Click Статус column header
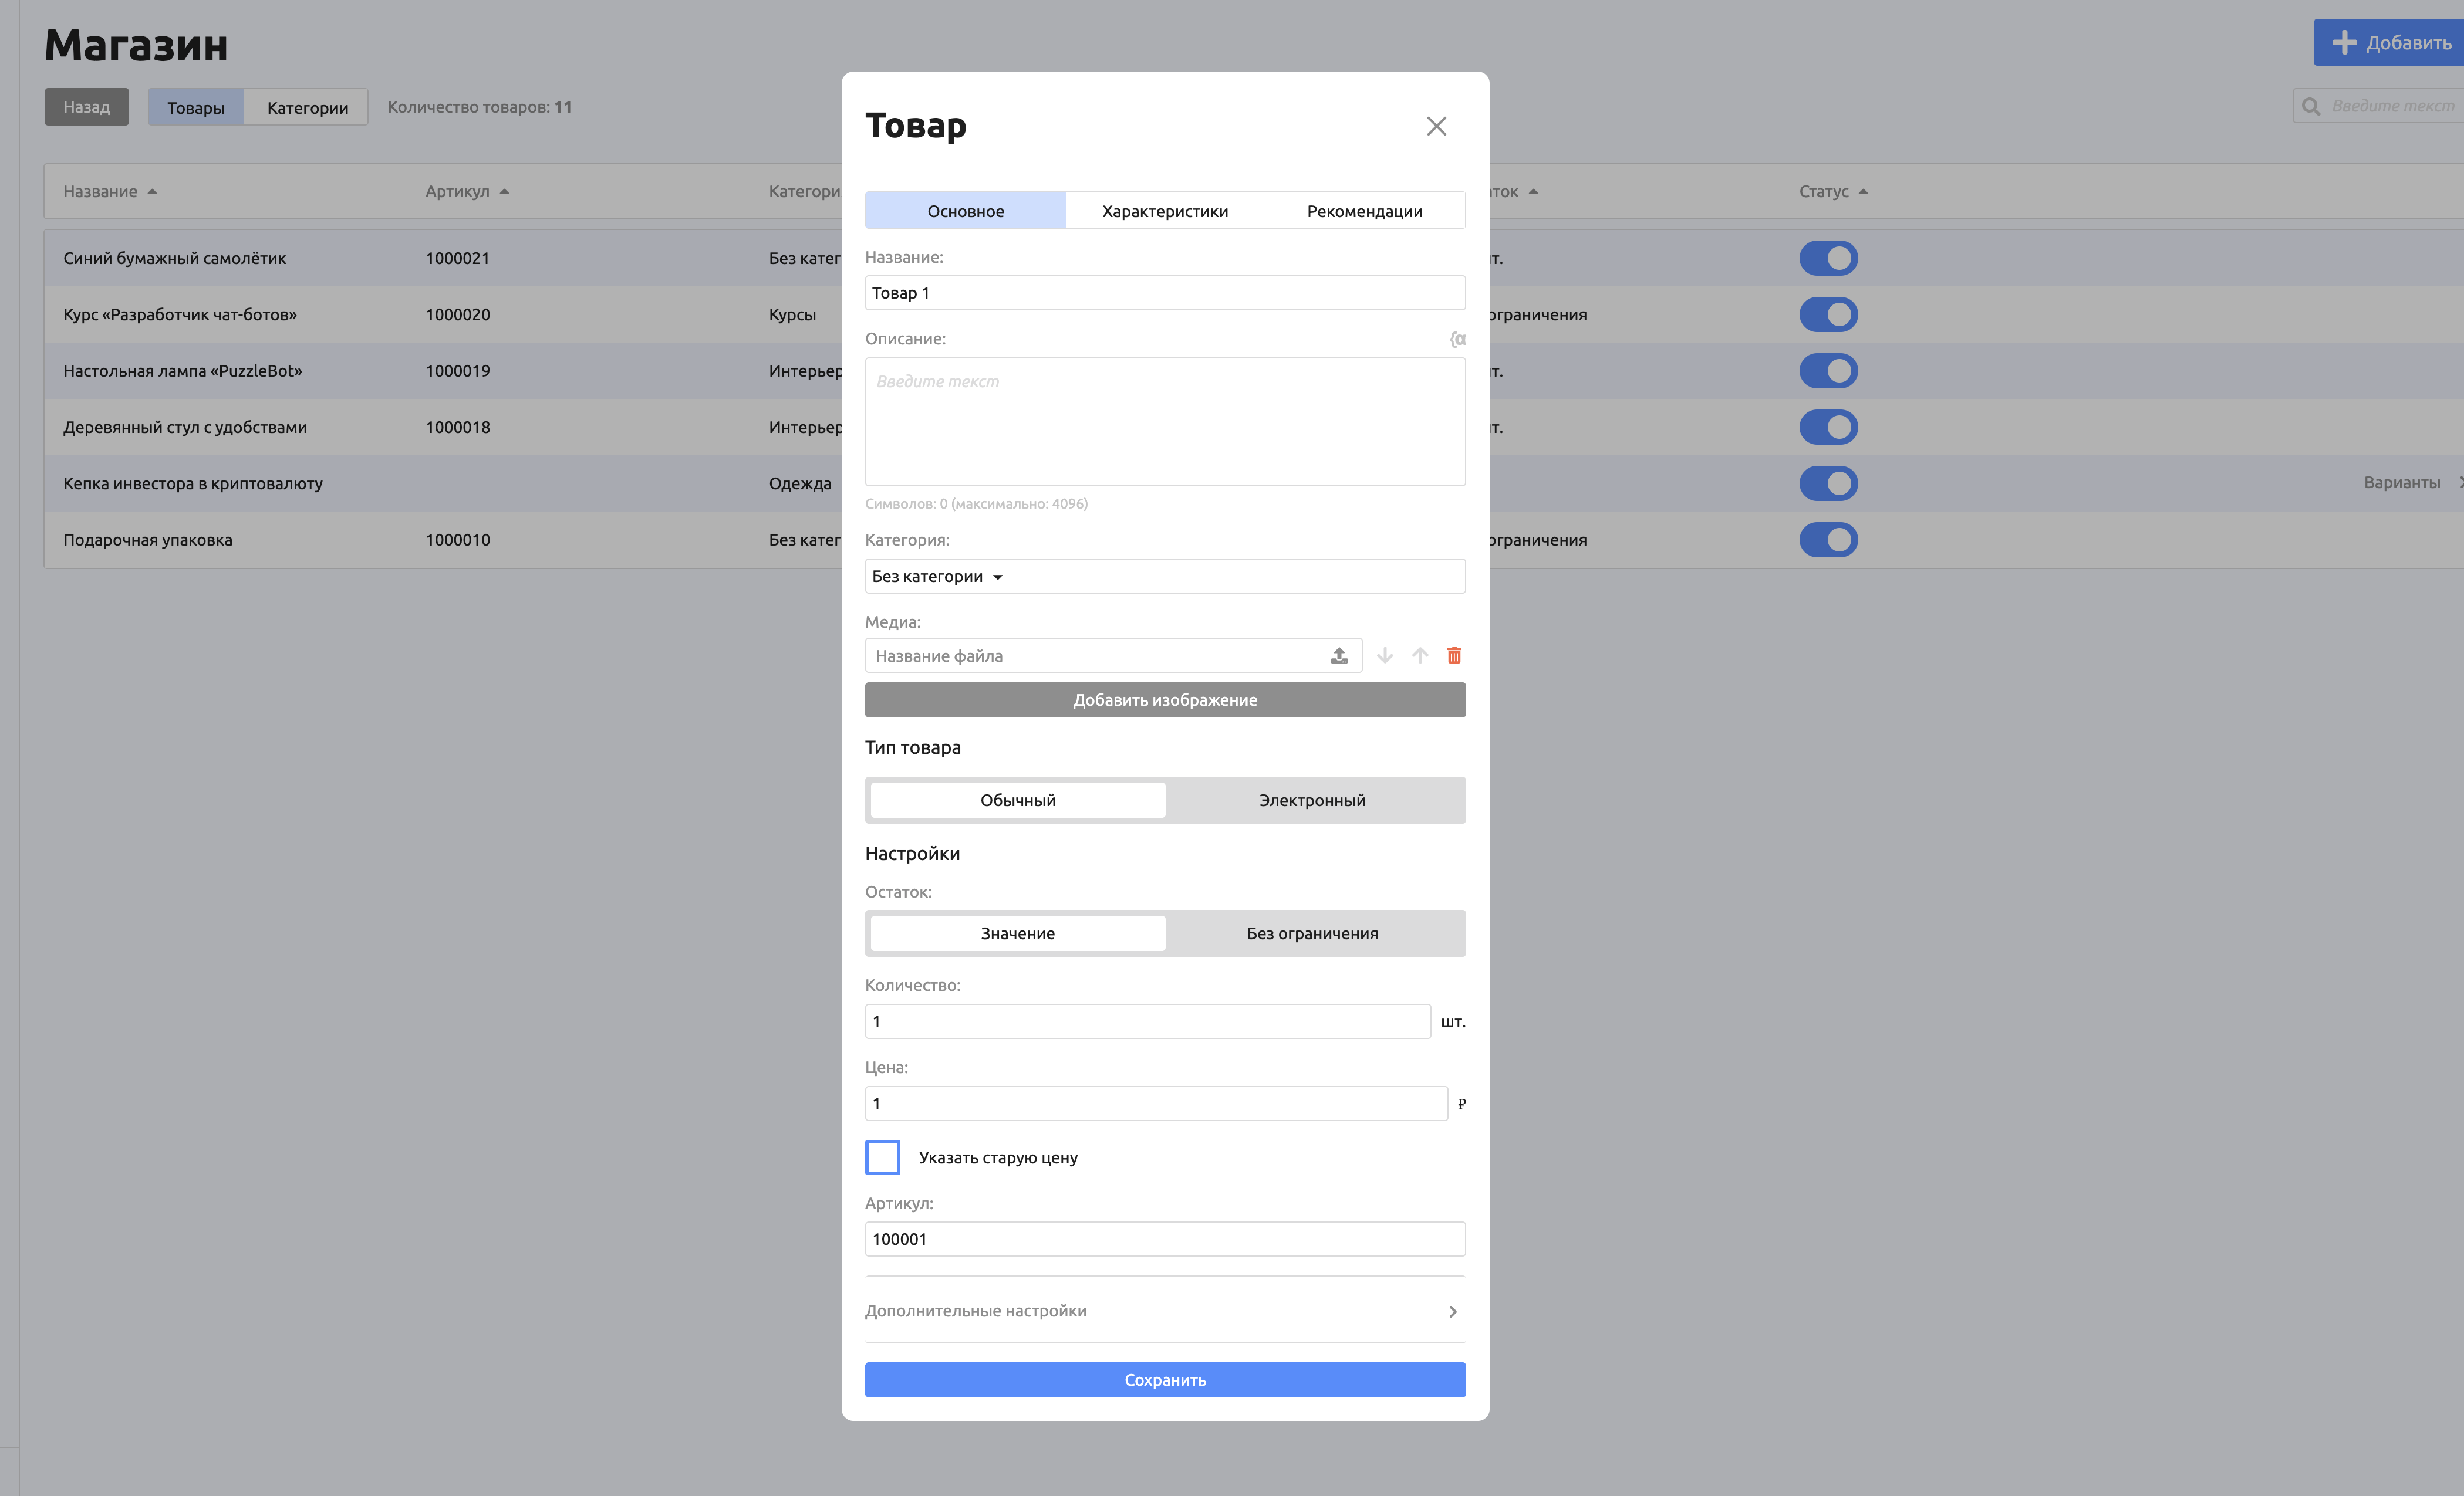This screenshot has height=1496, width=2464. point(1823,192)
